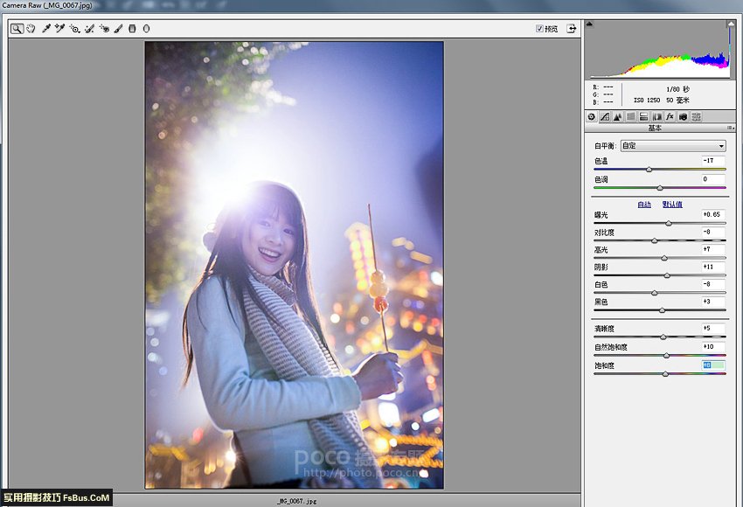Select the Zoom tool
The width and height of the screenshot is (743, 507).
17,29
